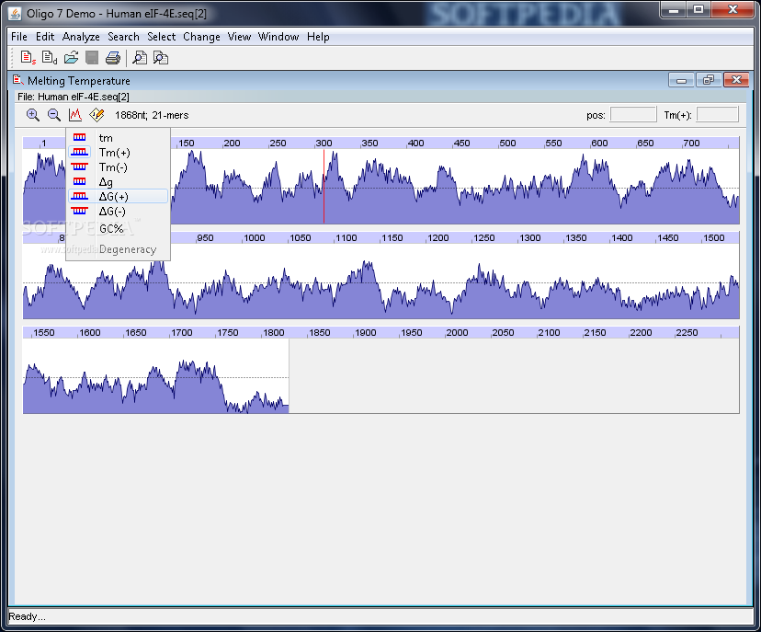The width and height of the screenshot is (761, 632).
Task: Maximize the Oligo 7 Demo window
Action: pos(699,10)
